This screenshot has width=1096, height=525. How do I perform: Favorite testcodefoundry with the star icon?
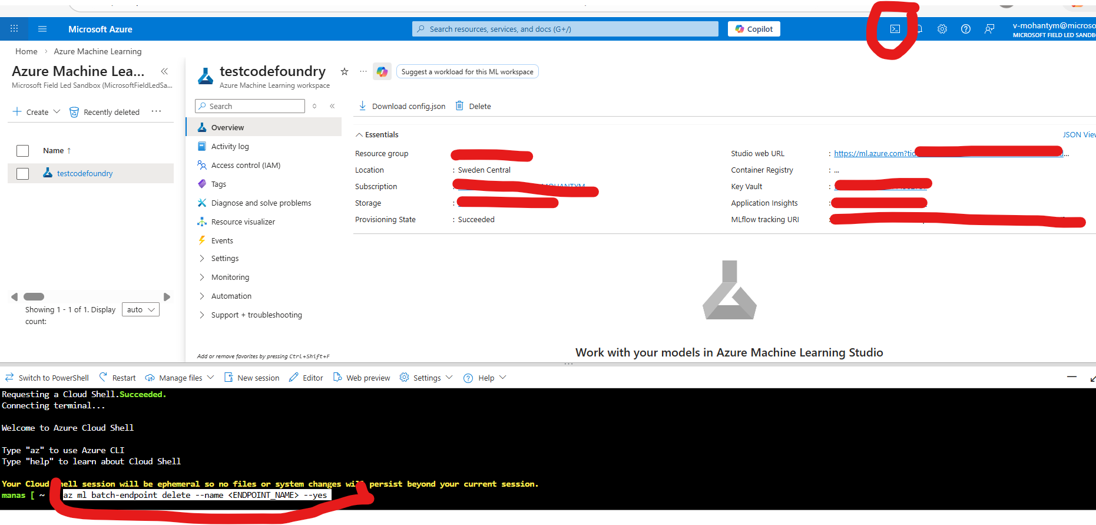tap(345, 71)
